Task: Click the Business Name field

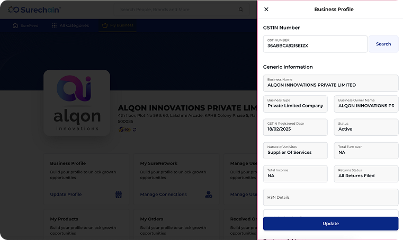Action: (x=330, y=83)
